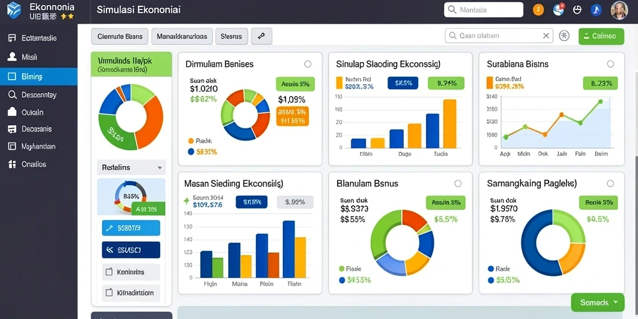Screen dimensions: 638x319
Task: Open Biiming in the sidebar
Action: tap(39, 77)
